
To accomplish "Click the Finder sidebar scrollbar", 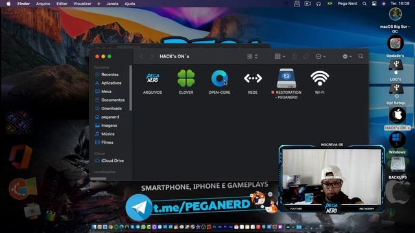I will 130,88.
